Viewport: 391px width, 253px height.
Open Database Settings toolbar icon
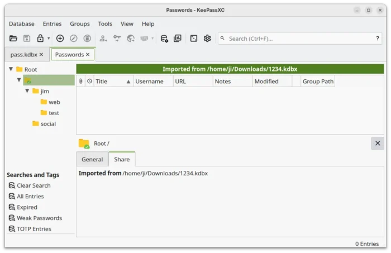(164, 39)
